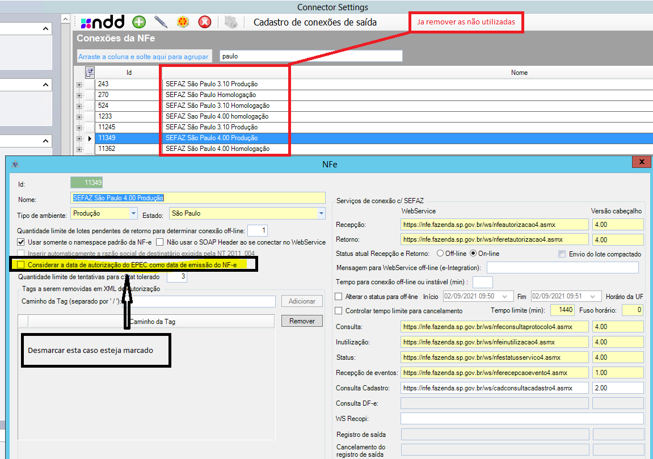Open the Tipo de ambiente dropdown

coord(133,213)
